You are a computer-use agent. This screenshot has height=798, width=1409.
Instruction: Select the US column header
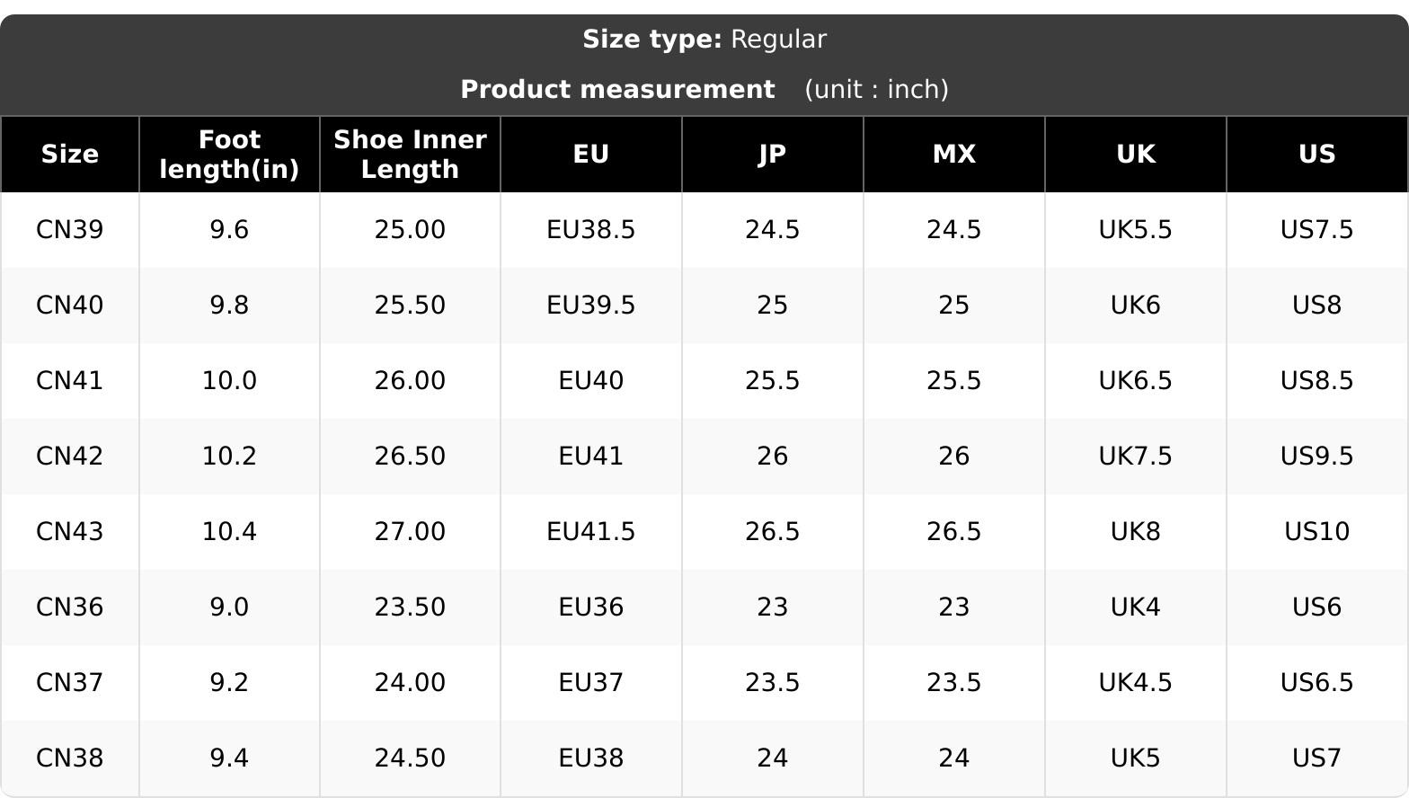(x=1317, y=155)
